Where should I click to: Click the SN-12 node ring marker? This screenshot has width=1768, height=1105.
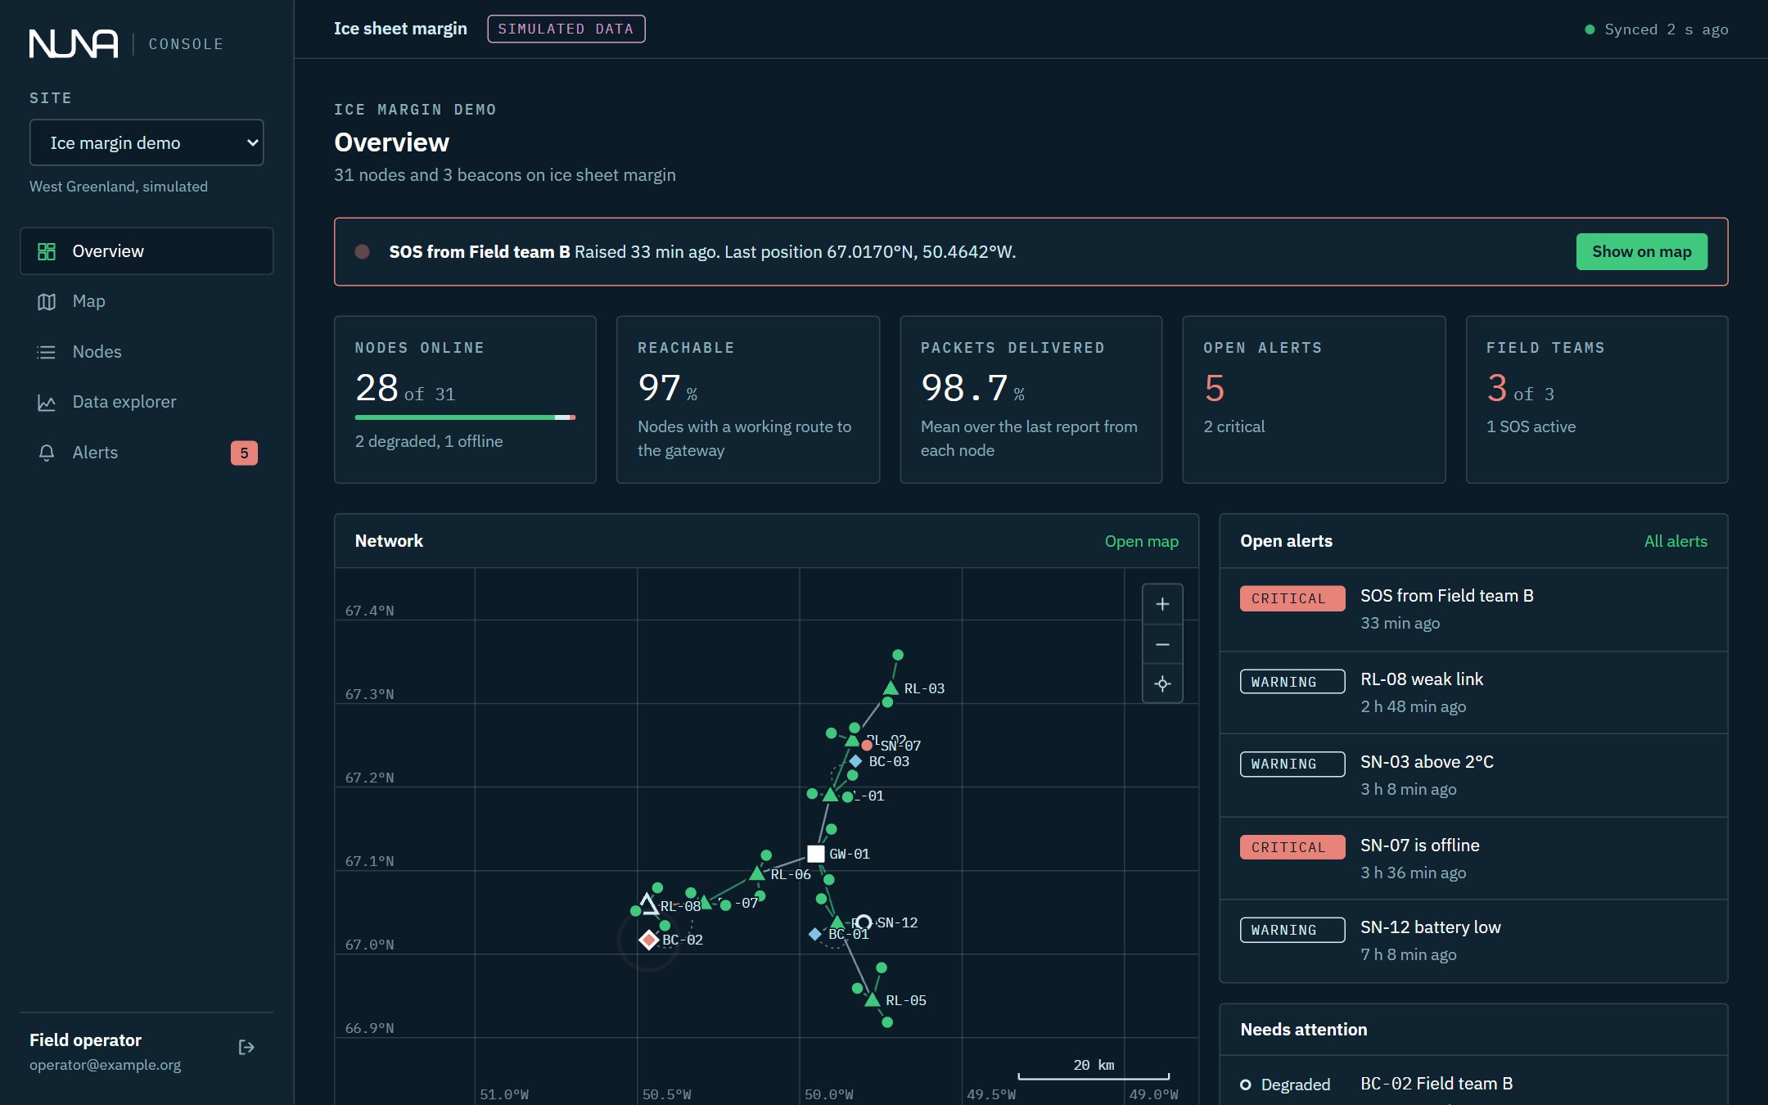[864, 922]
